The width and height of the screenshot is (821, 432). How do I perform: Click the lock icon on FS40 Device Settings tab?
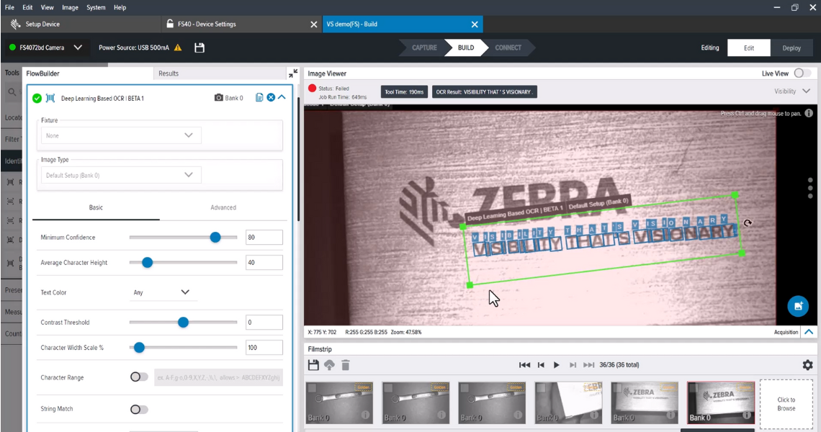[170, 24]
